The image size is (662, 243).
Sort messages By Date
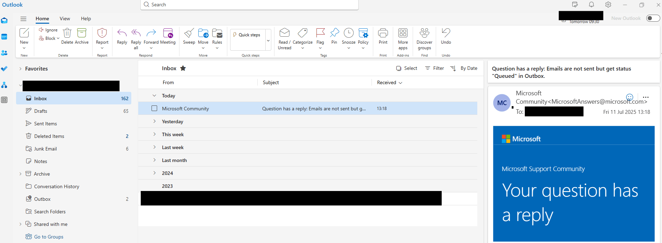coord(464,68)
